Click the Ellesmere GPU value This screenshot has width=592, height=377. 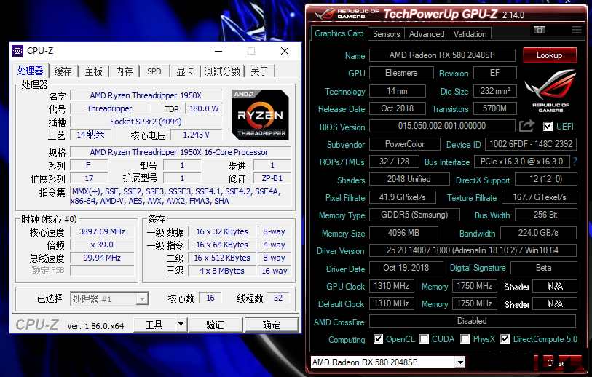[401, 73]
